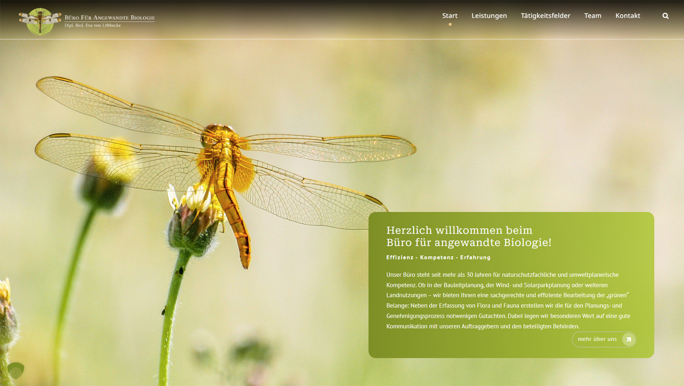Open the Kontakt page
Image resolution: width=684 pixels, height=386 pixels.
[x=627, y=16]
